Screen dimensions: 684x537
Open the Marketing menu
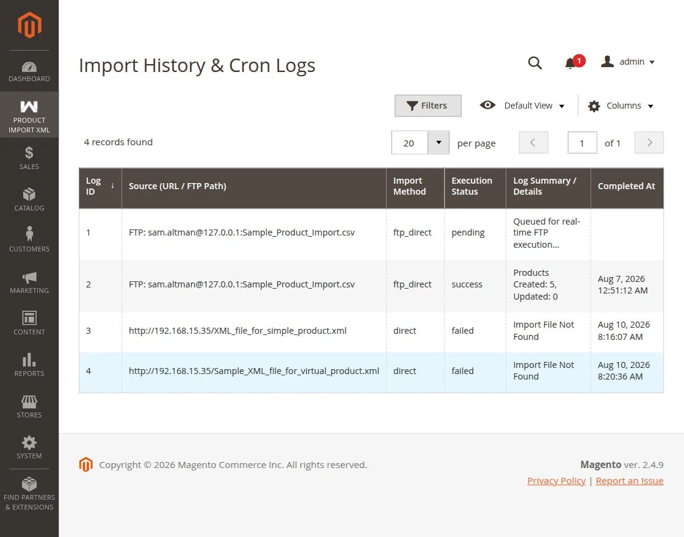click(29, 282)
